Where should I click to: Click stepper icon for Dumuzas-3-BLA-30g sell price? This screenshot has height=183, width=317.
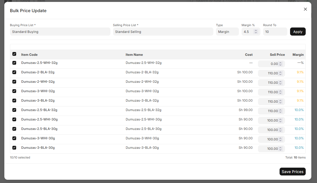coord(280,149)
